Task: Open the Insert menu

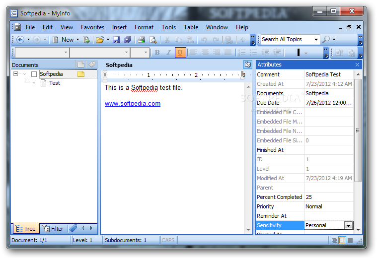Action: 119,27
